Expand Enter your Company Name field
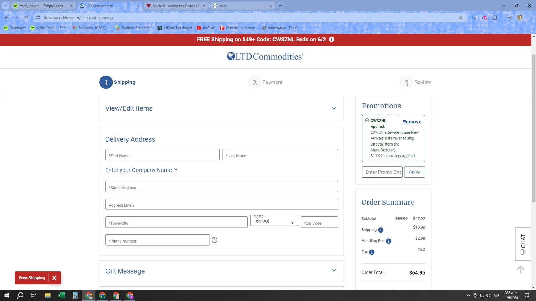 [142, 170]
